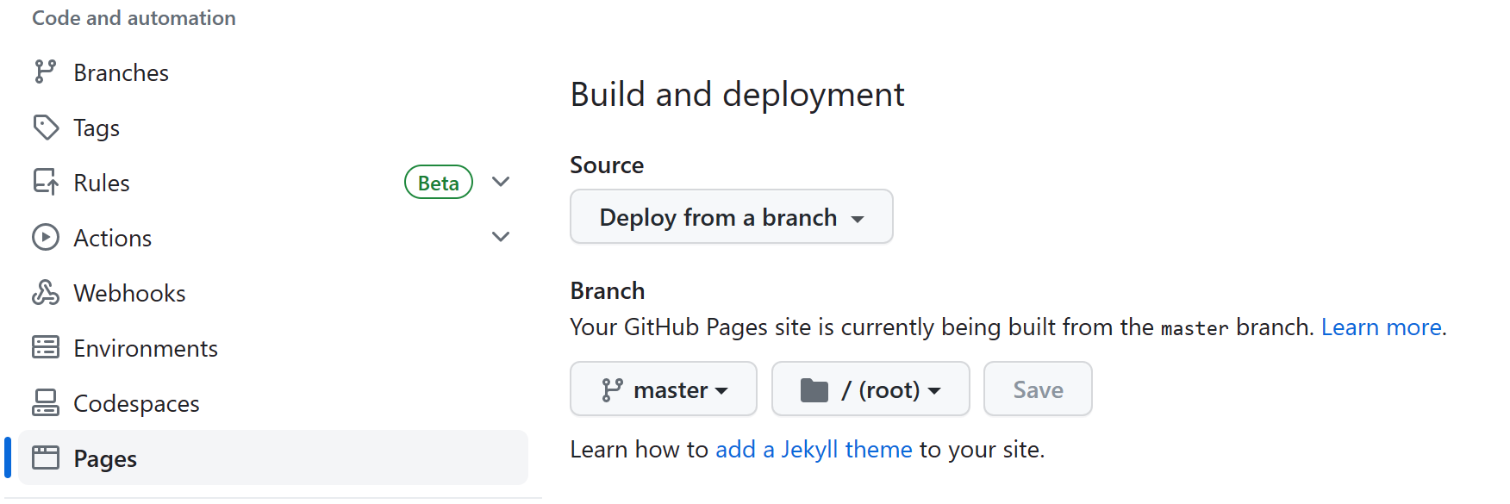This screenshot has height=504, width=1510.
Task: Click the Environments server icon
Action: pos(45,348)
